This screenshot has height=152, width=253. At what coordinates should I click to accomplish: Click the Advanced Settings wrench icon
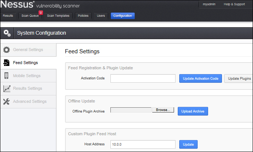click(6, 102)
